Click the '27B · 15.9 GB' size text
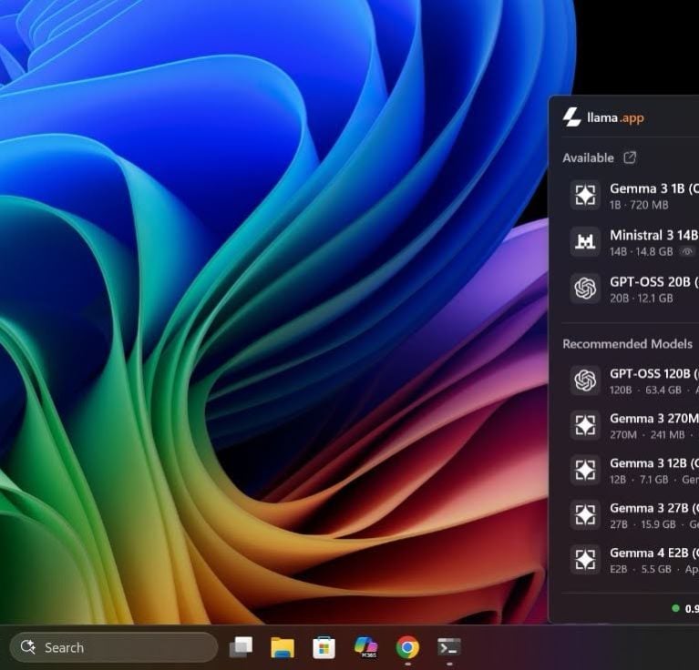Screen dimensions: 699x670 click(642, 524)
